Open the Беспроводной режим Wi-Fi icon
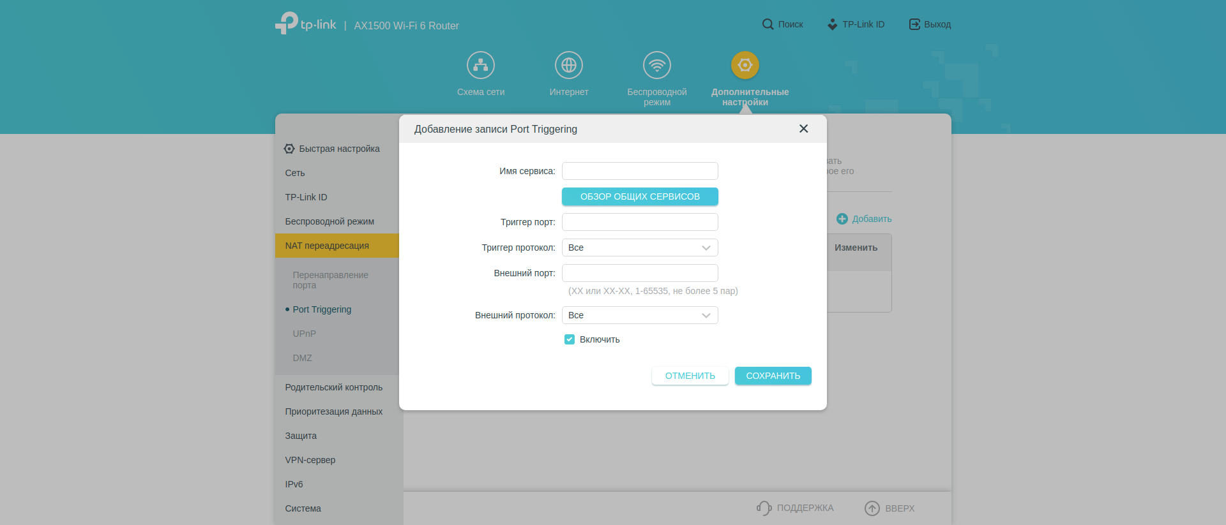 [656, 65]
